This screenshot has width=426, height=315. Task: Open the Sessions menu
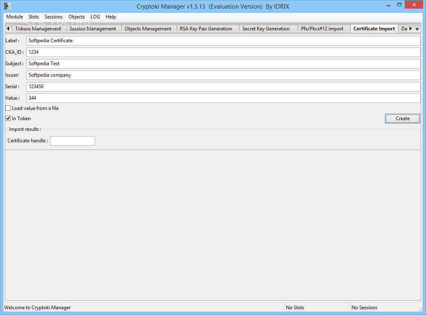pos(54,17)
